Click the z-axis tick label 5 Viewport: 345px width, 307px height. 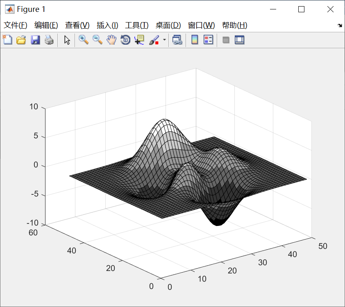point(36,136)
